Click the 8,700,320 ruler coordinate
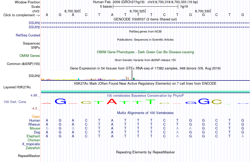 tap(72, 11)
